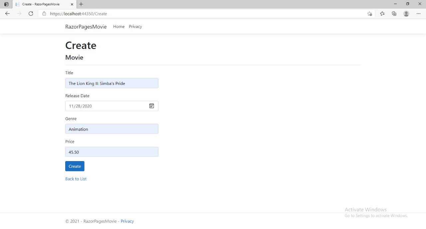Click the RazorPagesMovie brand link
Screen dimensions: 426x229
[x=86, y=27]
